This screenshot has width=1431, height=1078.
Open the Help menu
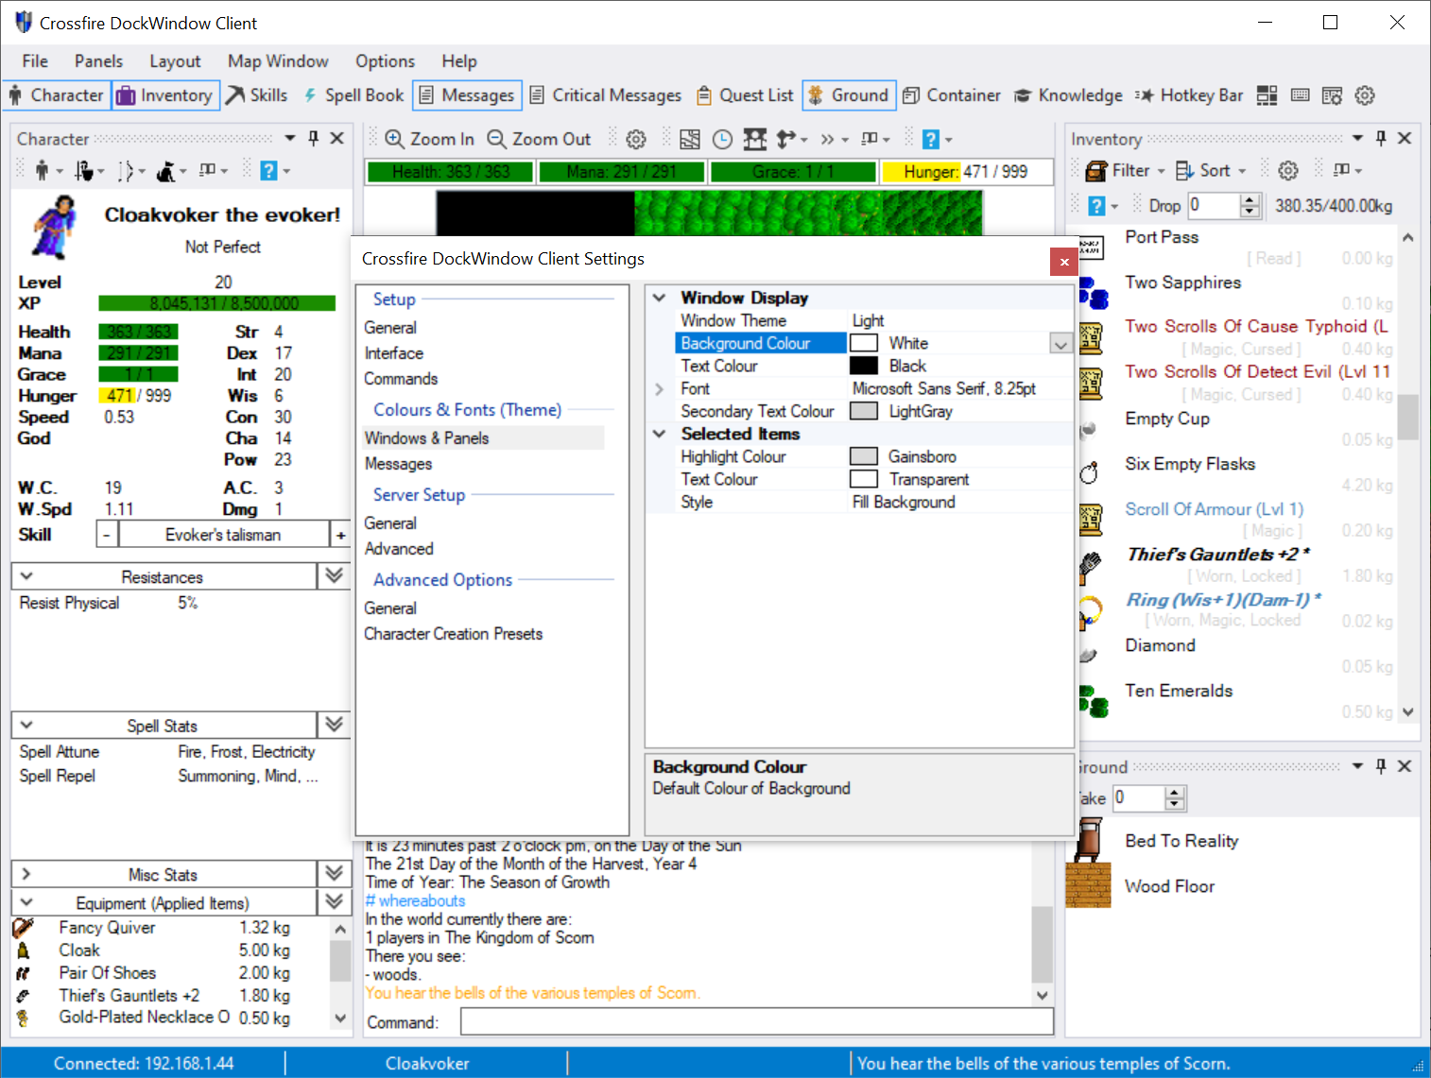click(x=459, y=61)
